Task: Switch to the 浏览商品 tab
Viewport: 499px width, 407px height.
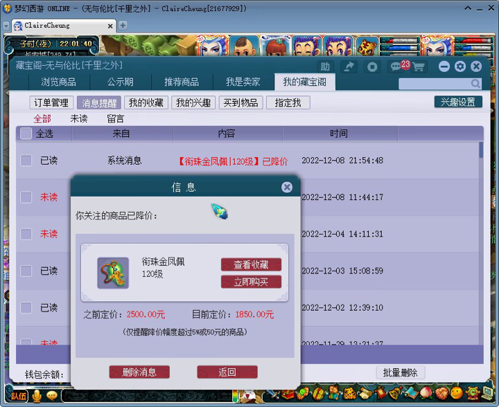Action: tap(58, 82)
